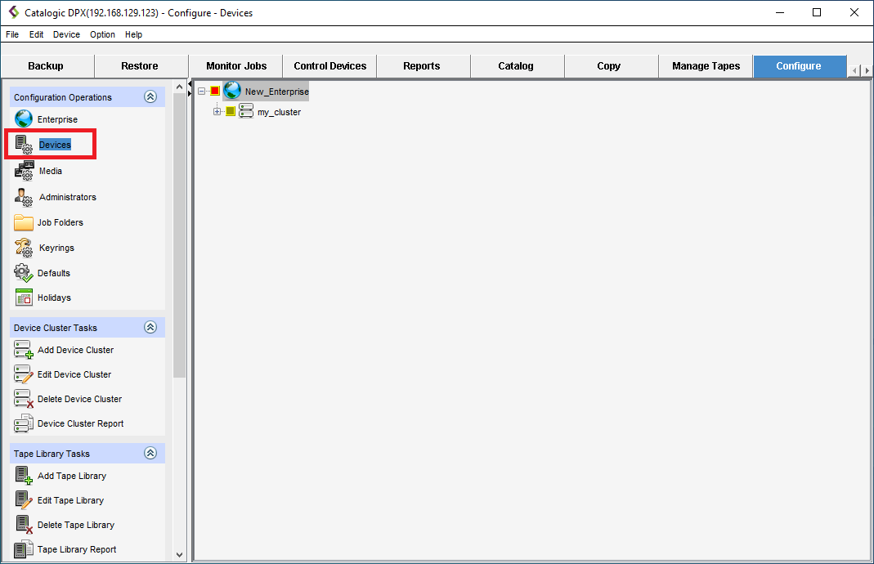Toggle the red New_Enterprise selection box

click(x=215, y=92)
